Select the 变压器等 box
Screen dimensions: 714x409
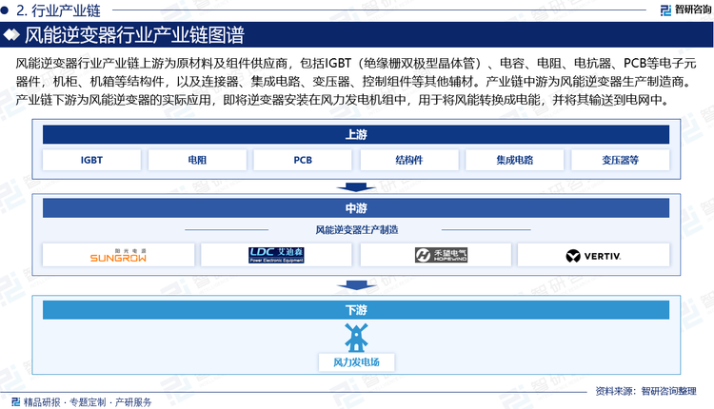[x=620, y=160]
